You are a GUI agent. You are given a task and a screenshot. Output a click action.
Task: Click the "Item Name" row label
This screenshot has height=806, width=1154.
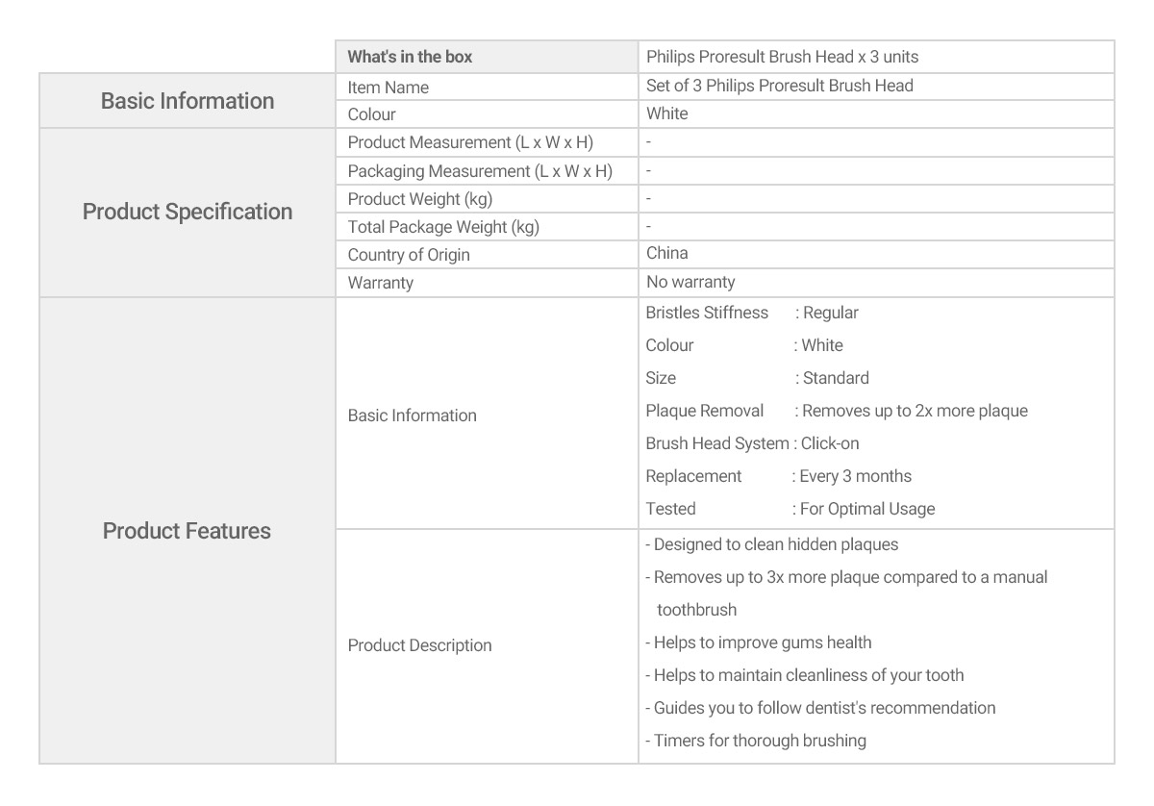coord(389,87)
